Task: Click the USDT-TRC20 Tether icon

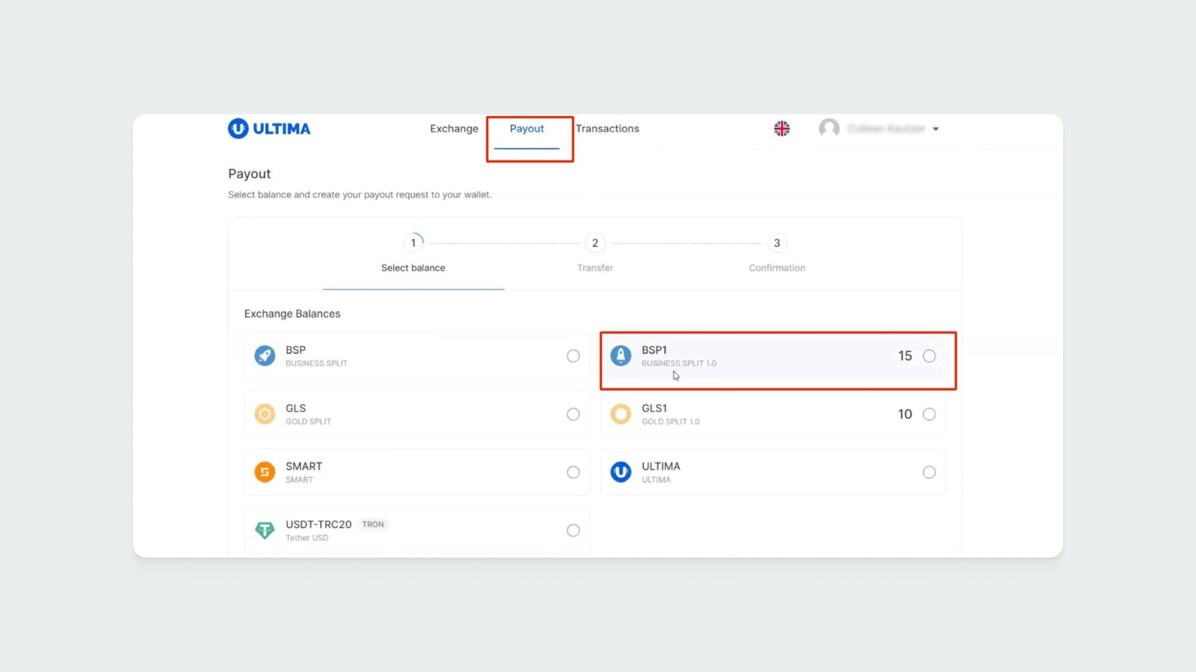Action: 264,530
